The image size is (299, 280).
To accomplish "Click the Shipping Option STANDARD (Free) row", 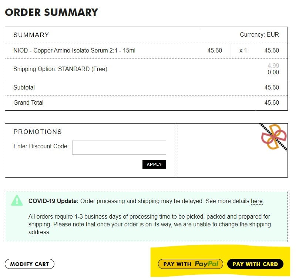I will tap(60, 69).
